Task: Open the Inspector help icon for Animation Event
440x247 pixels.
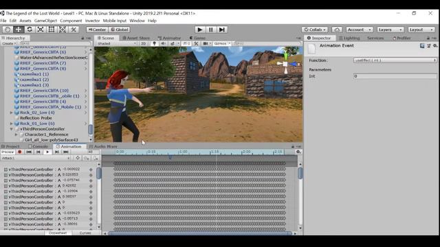Action: click(422, 46)
